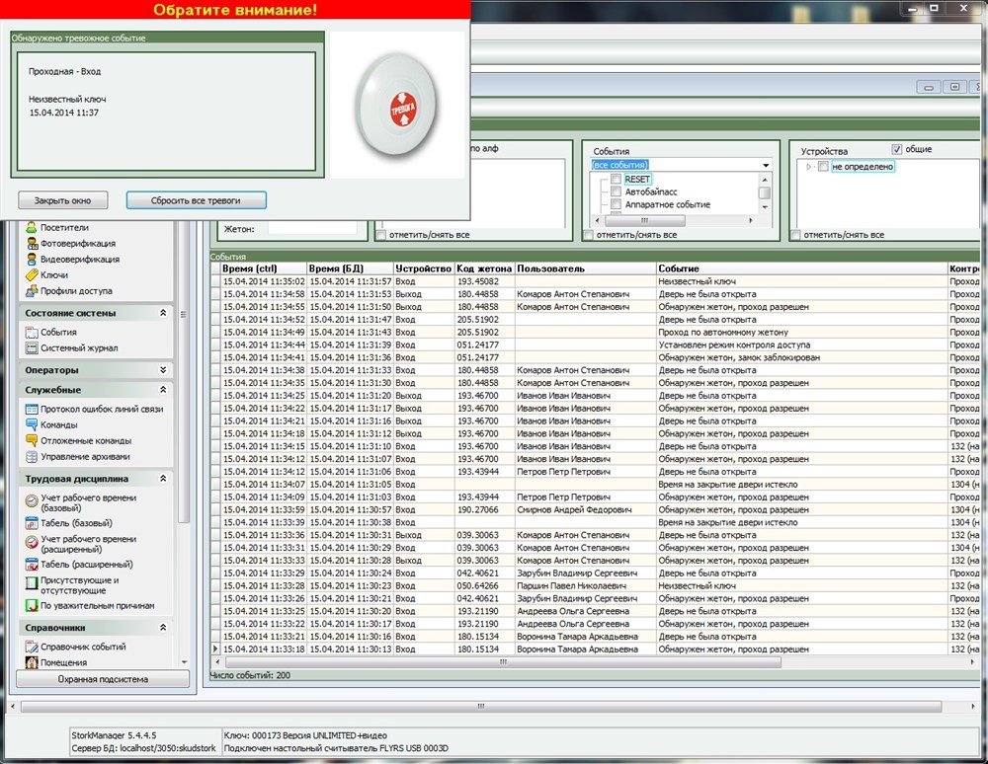The image size is (988, 764).
Task: Tick the Автобайпасс event checkbox
Action: pyautogui.click(x=616, y=191)
